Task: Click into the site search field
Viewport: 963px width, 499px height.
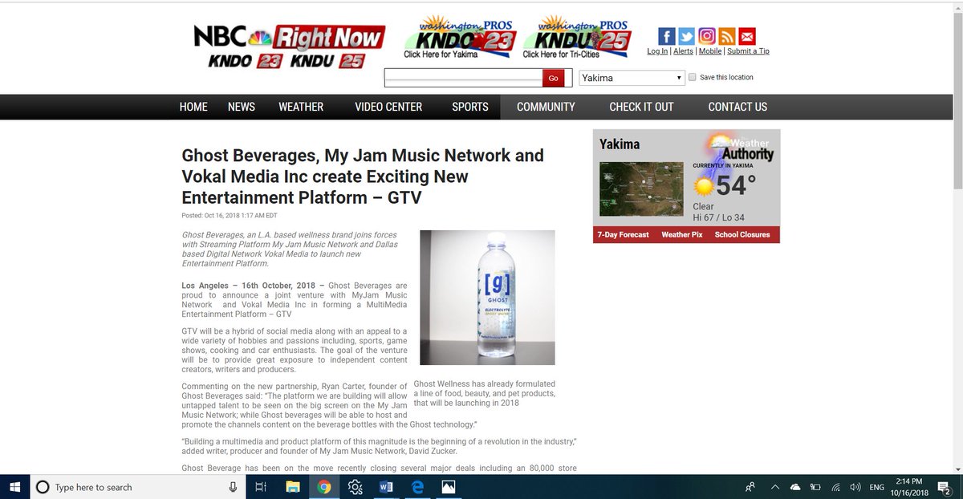Action: 463,78
